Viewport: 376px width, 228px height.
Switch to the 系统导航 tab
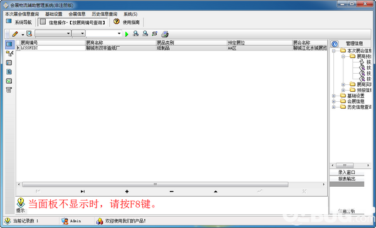19,22
